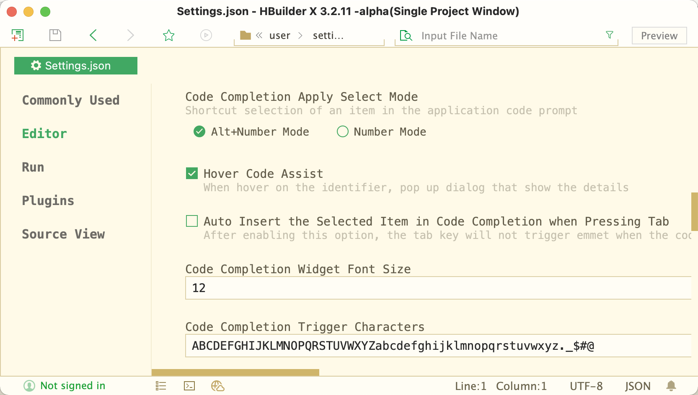Click the save file icon
Viewport: 698px width, 395px height.
coord(55,35)
